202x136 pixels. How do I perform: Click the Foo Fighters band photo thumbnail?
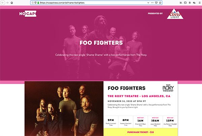point(64,108)
